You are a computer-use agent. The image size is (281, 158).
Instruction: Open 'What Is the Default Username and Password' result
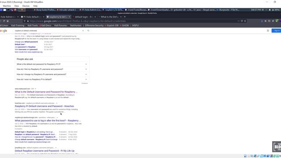[46, 92]
